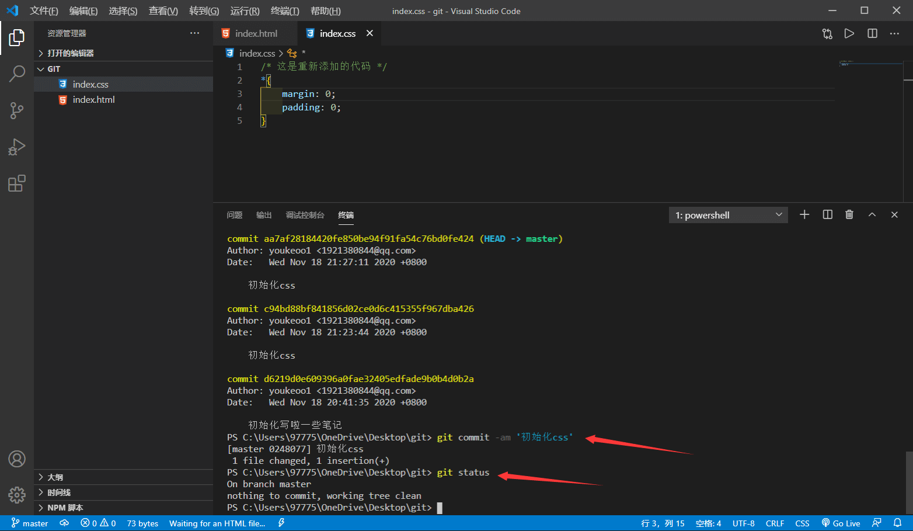913x531 pixels.
Task: Switch to the 调试控制台 panel tab
Action: pos(305,215)
